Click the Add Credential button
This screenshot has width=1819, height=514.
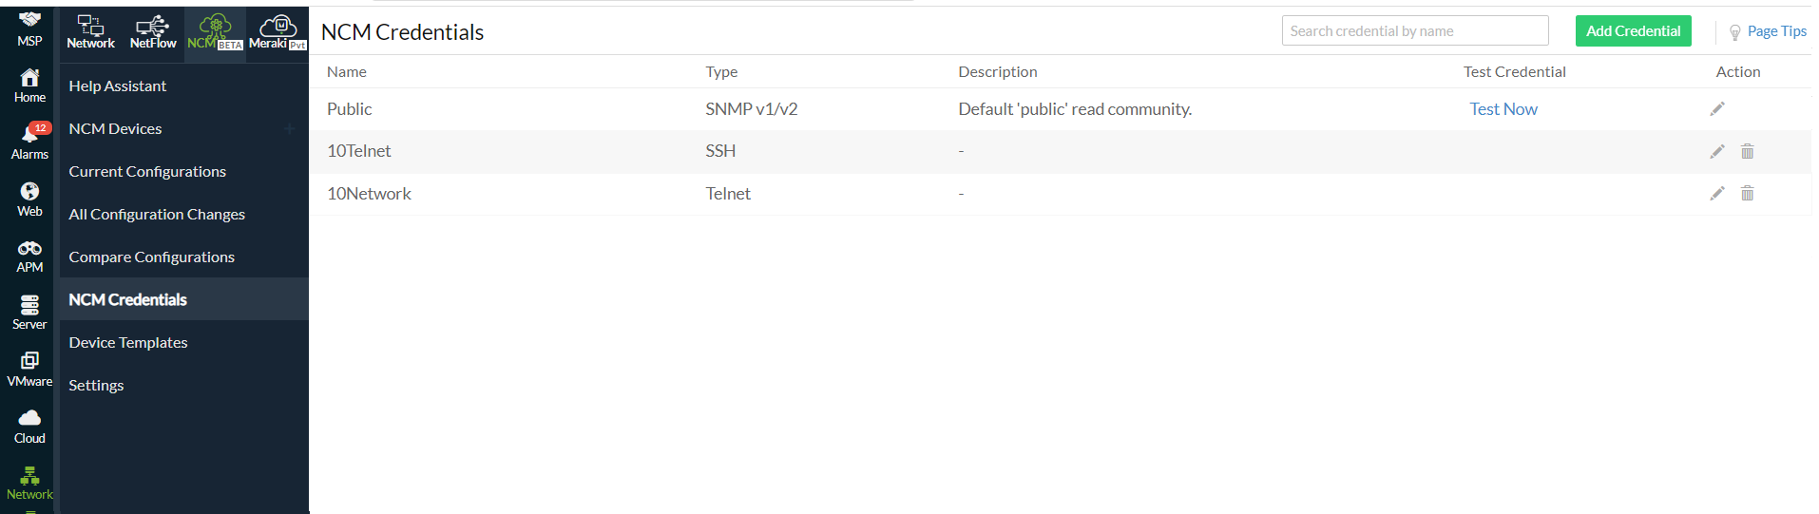click(x=1633, y=31)
